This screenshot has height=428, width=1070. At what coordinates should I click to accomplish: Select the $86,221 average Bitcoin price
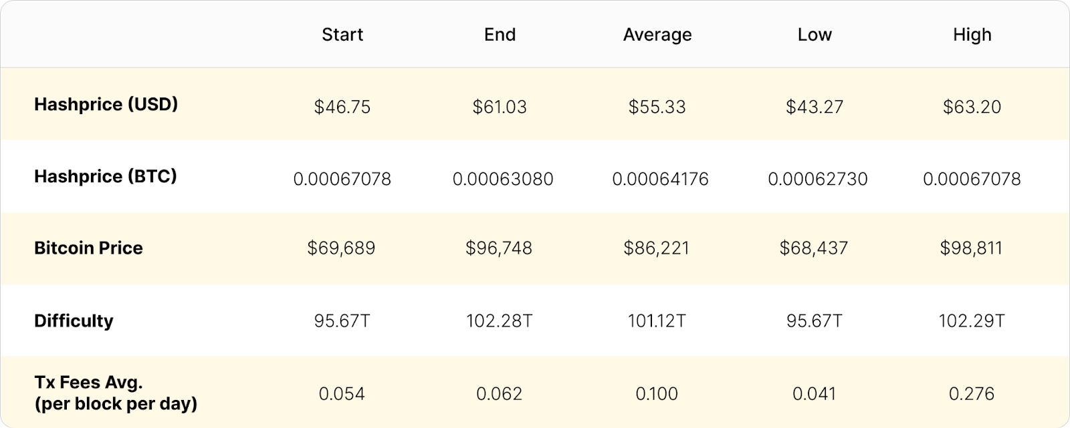tap(656, 248)
